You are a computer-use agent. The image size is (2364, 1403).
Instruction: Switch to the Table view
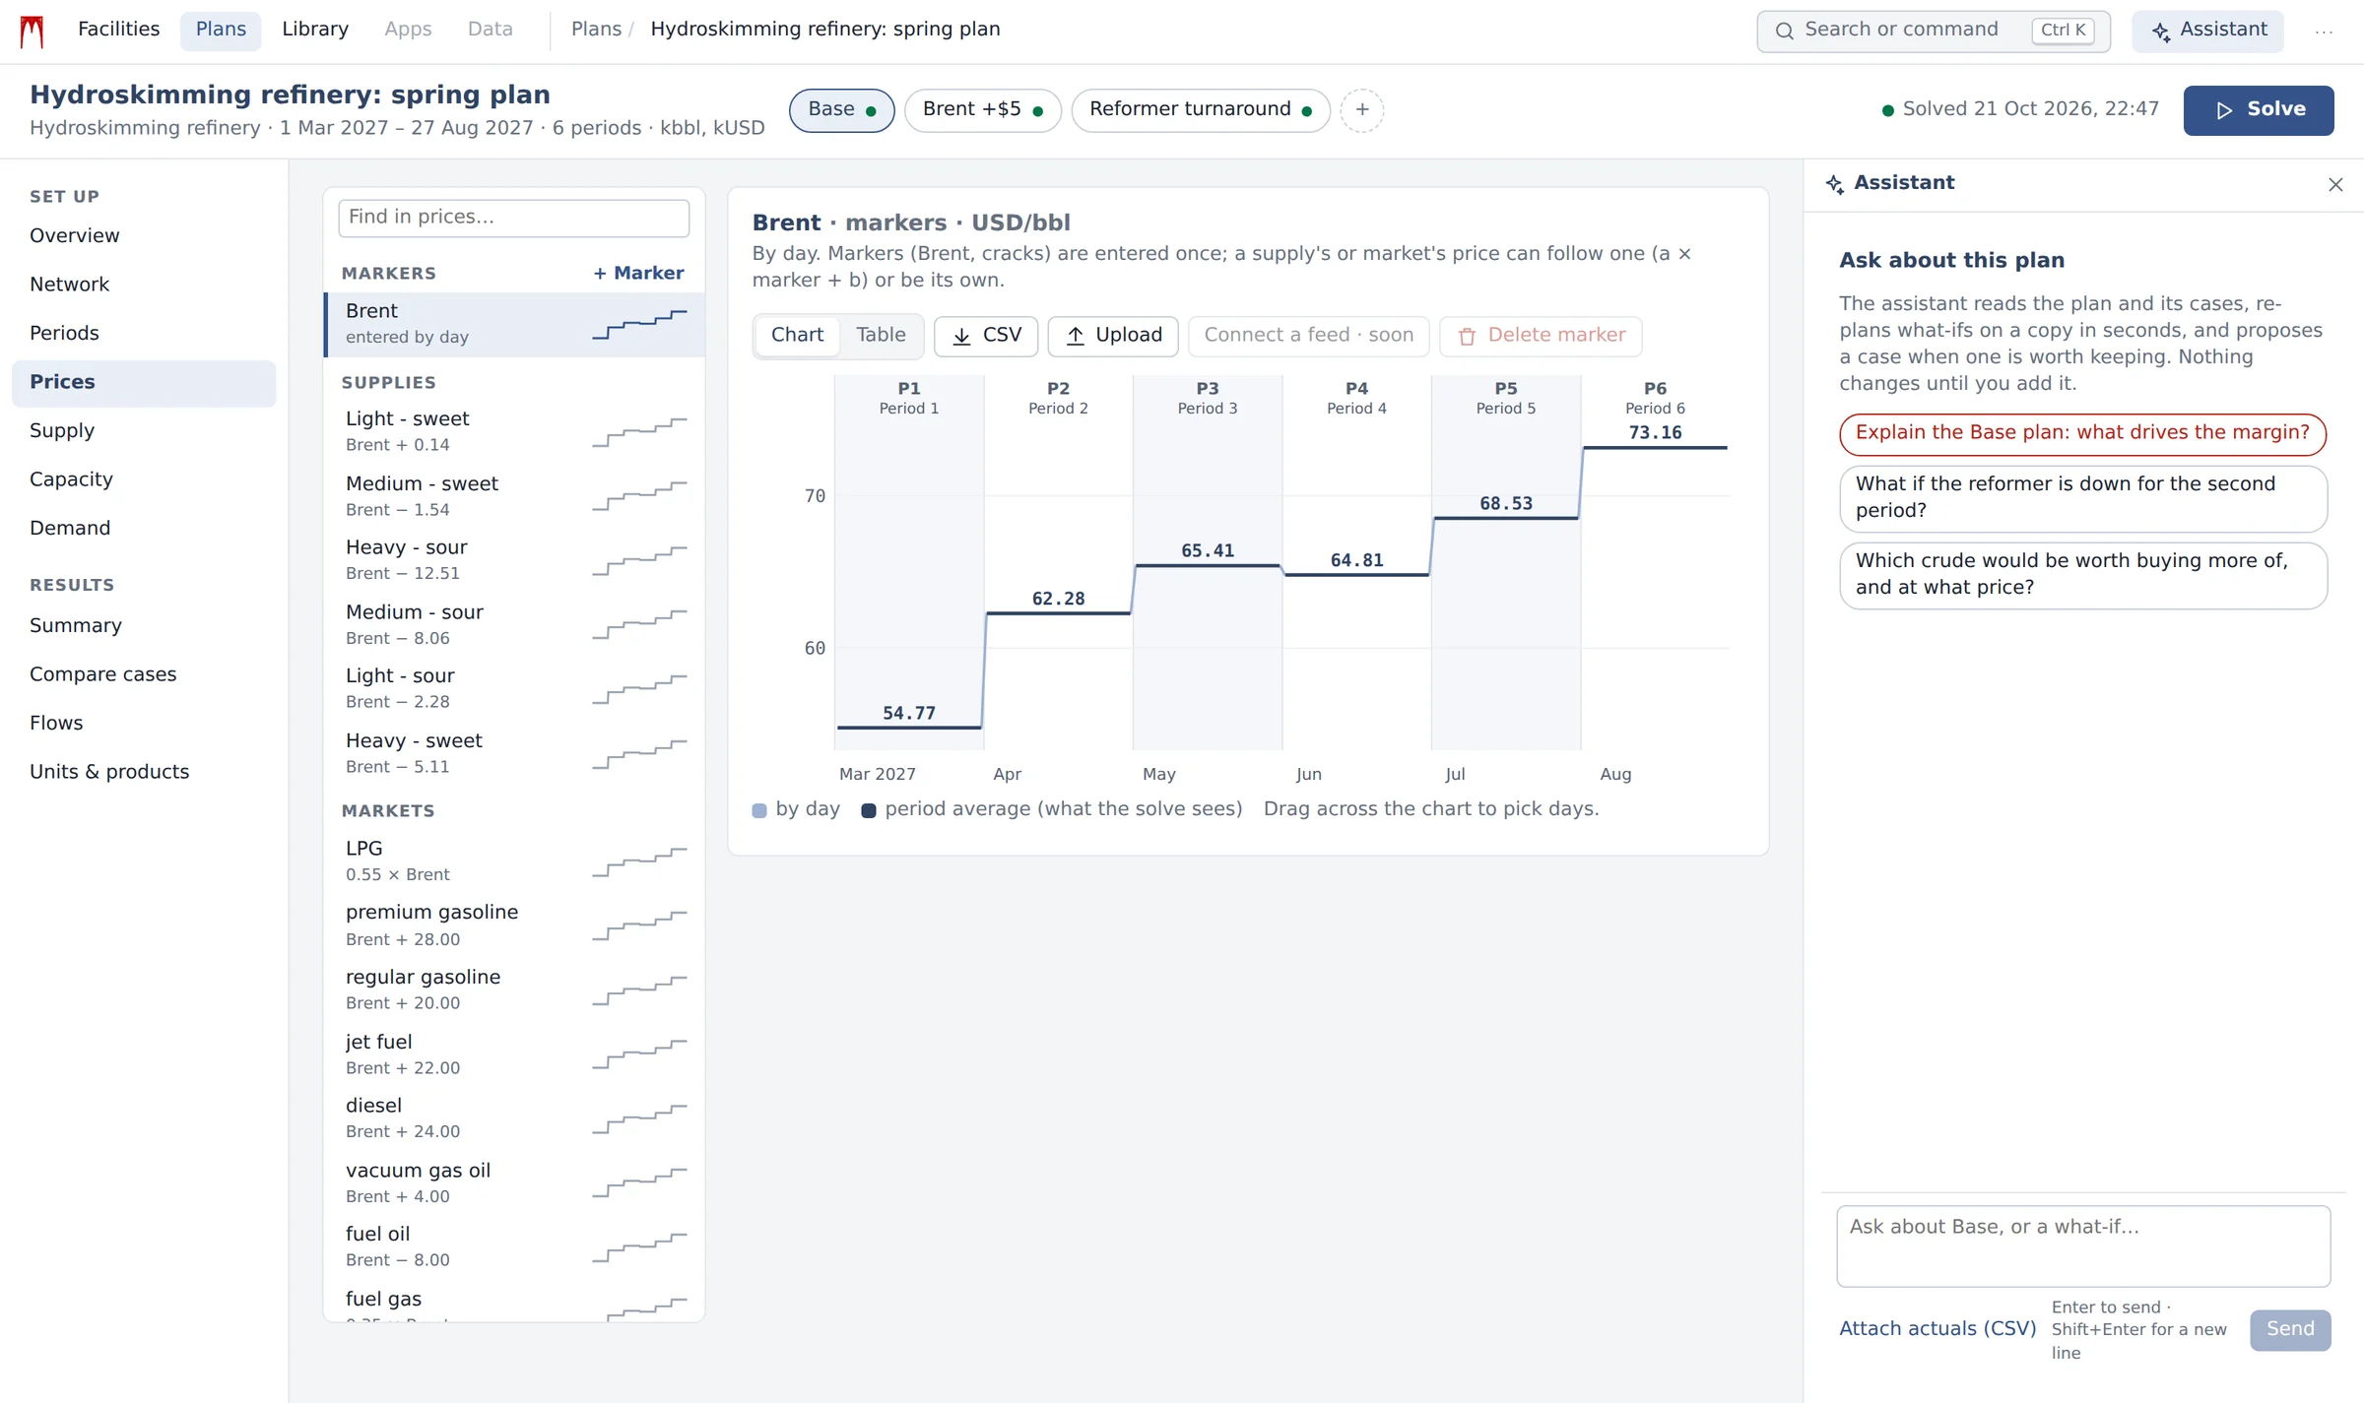tap(881, 336)
